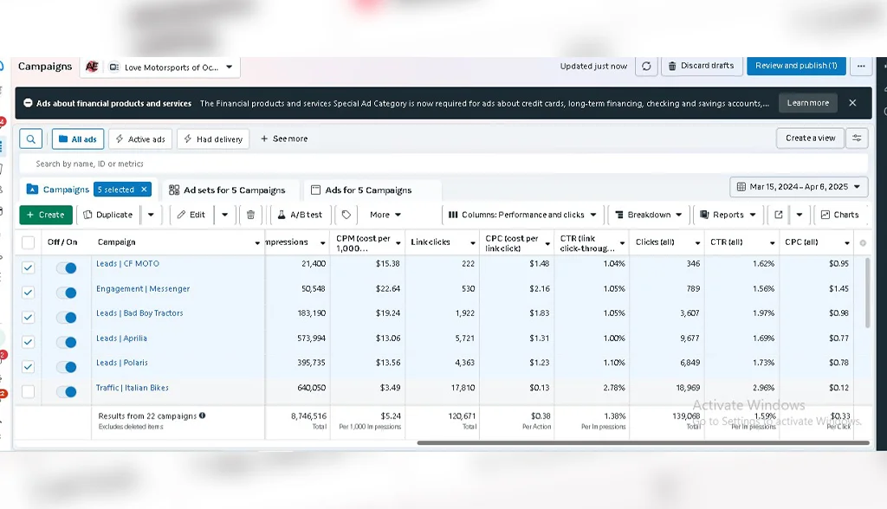
Task: Open the three-dot more options menu
Action: click(860, 66)
